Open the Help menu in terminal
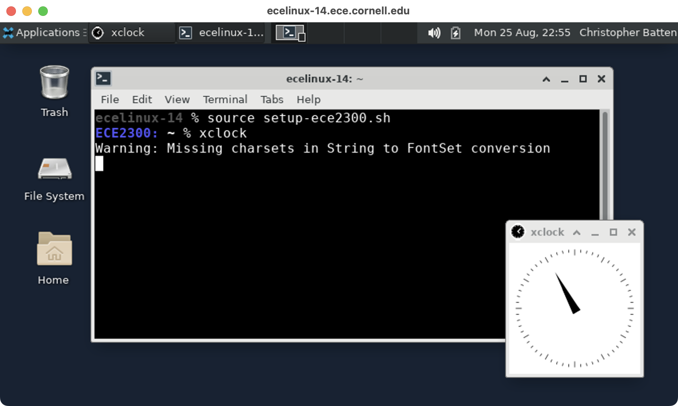 click(x=308, y=100)
